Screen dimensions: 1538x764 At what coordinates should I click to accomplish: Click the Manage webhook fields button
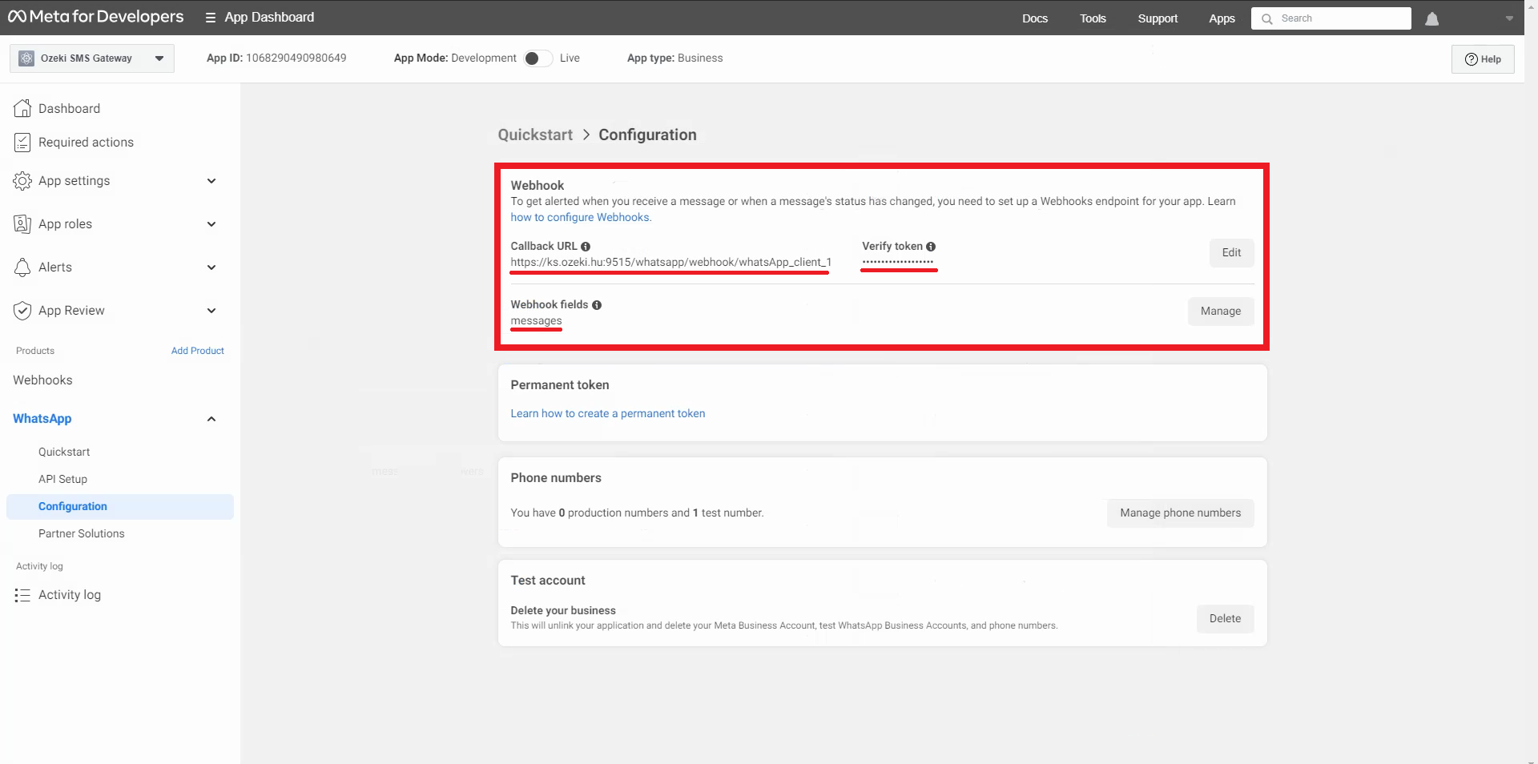pyautogui.click(x=1220, y=311)
